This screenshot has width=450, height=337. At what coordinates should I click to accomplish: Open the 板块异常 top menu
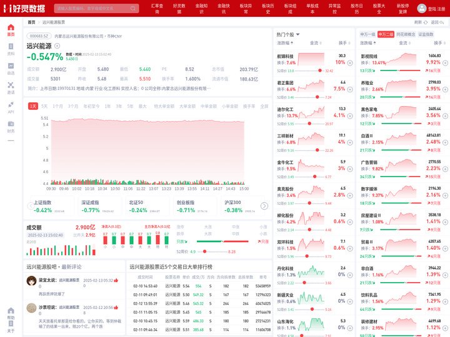246,9
